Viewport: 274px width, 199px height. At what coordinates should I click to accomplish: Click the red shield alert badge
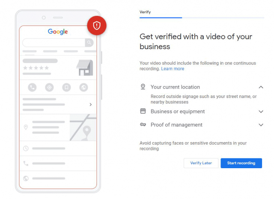click(x=97, y=26)
